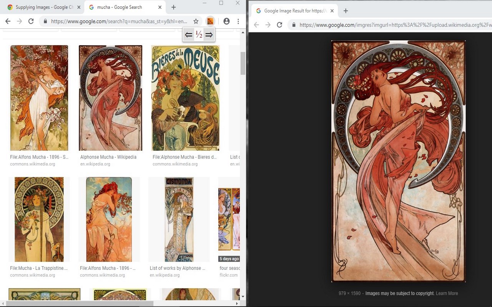Reload the mucha Google Search page
This screenshot has height=307, width=492.
(31, 21)
